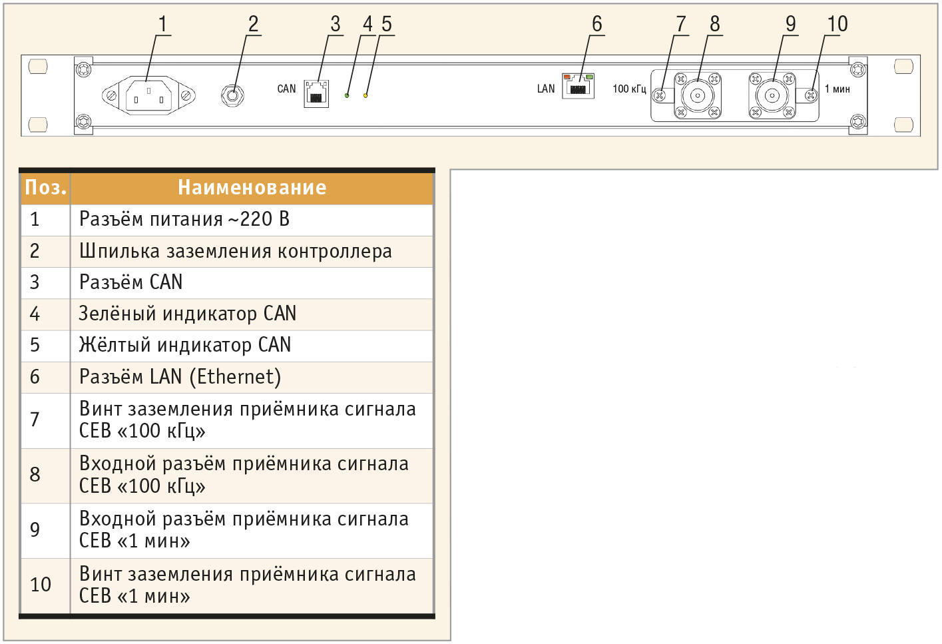Click the 1 мин label on the panel
The width and height of the screenshot is (942, 644).
(x=837, y=89)
